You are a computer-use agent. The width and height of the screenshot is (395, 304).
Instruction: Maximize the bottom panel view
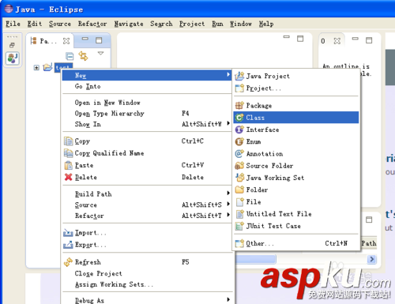click(x=369, y=220)
